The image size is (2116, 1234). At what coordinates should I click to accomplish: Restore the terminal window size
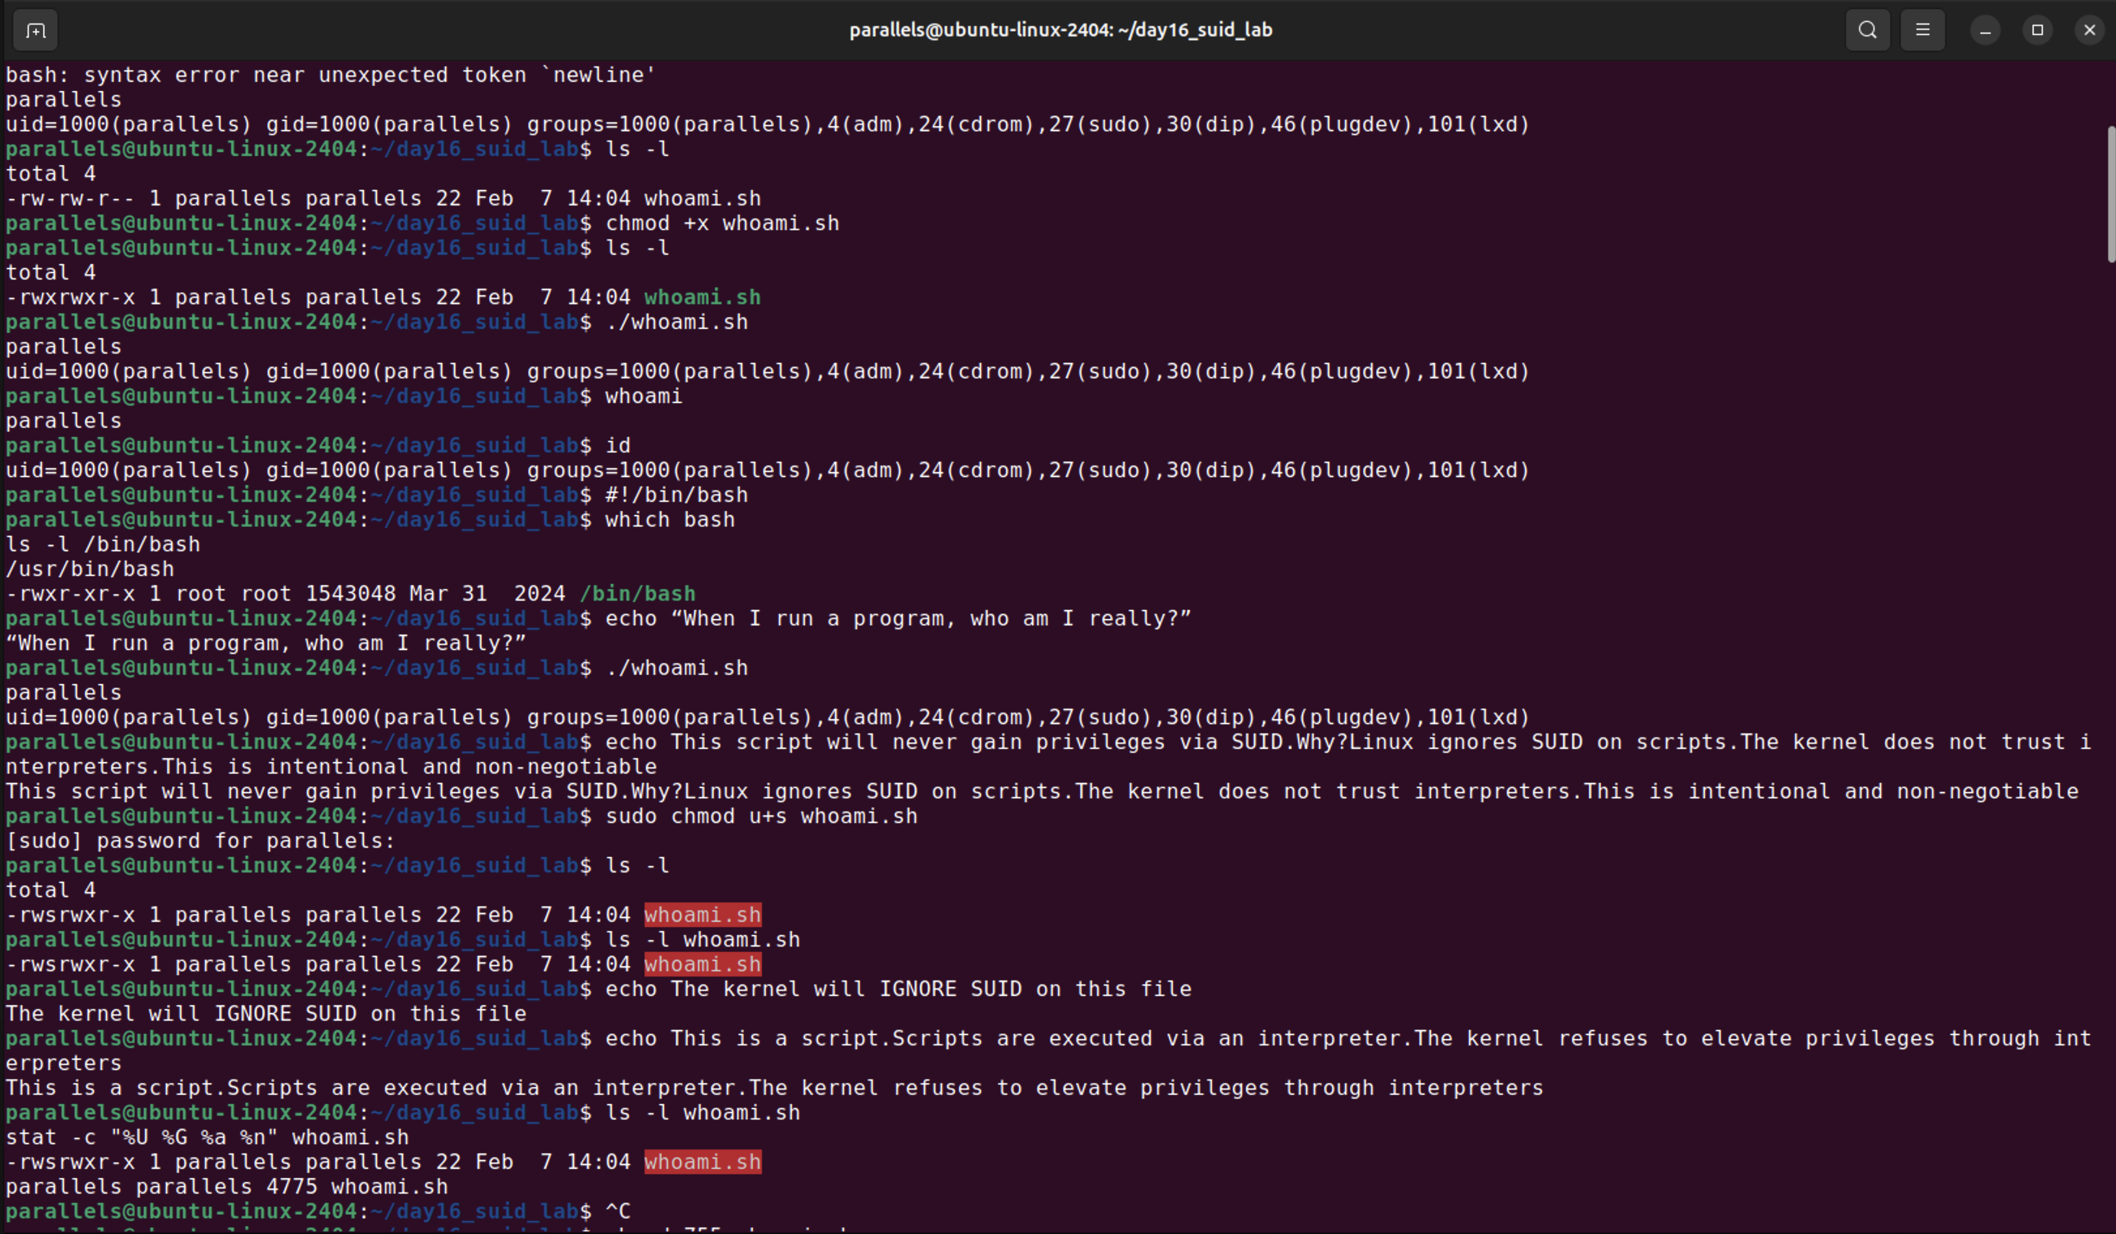point(2036,29)
